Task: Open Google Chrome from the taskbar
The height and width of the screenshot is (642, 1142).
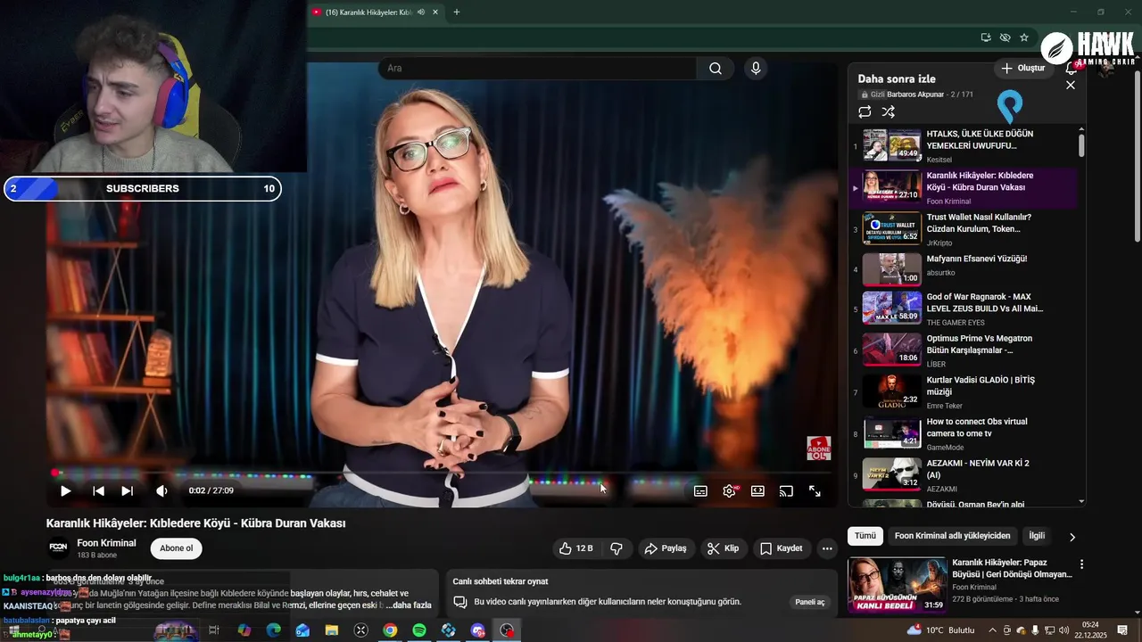Action: click(x=390, y=630)
